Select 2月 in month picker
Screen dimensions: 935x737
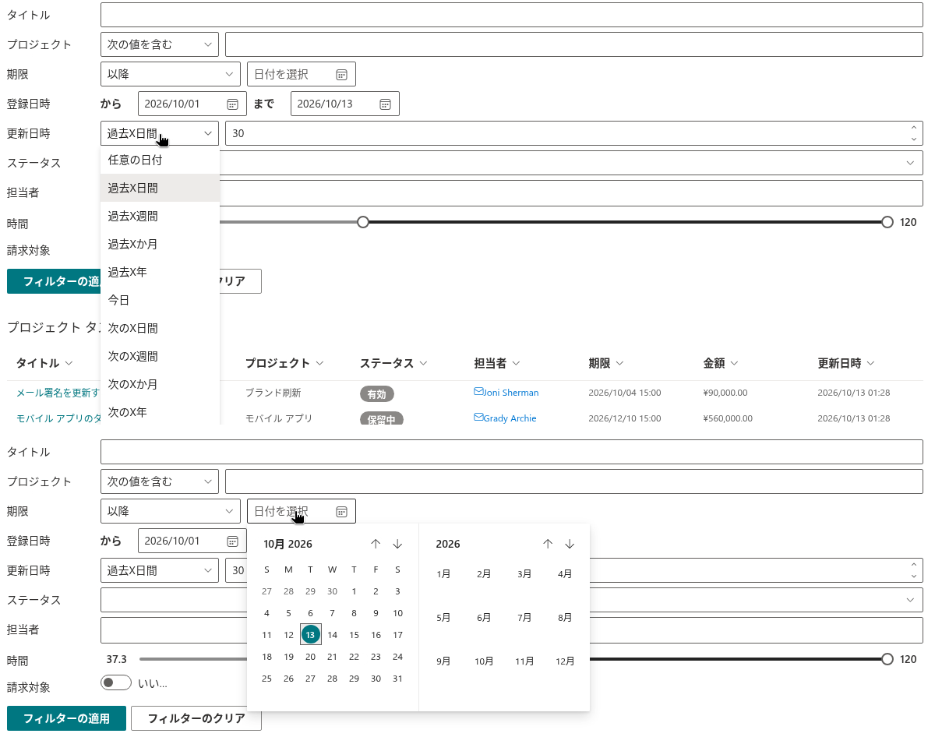coord(484,574)
